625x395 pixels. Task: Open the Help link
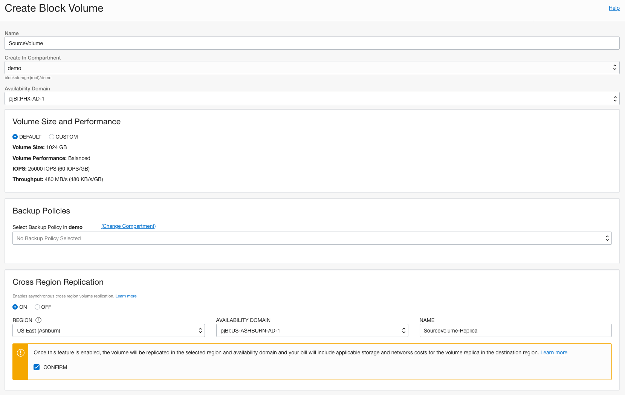click(614, 8)
